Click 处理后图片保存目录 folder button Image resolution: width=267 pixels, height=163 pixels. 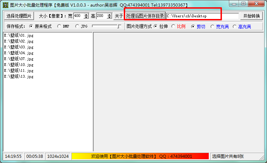pos(145,16)
